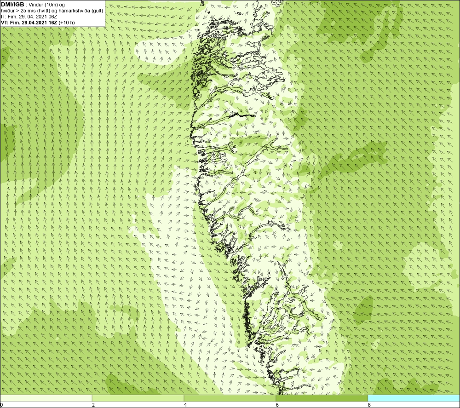The image size is (460, 408).
Task: Select the 2–4 m/s light green scale swatch
Action: tap(138, 398)
